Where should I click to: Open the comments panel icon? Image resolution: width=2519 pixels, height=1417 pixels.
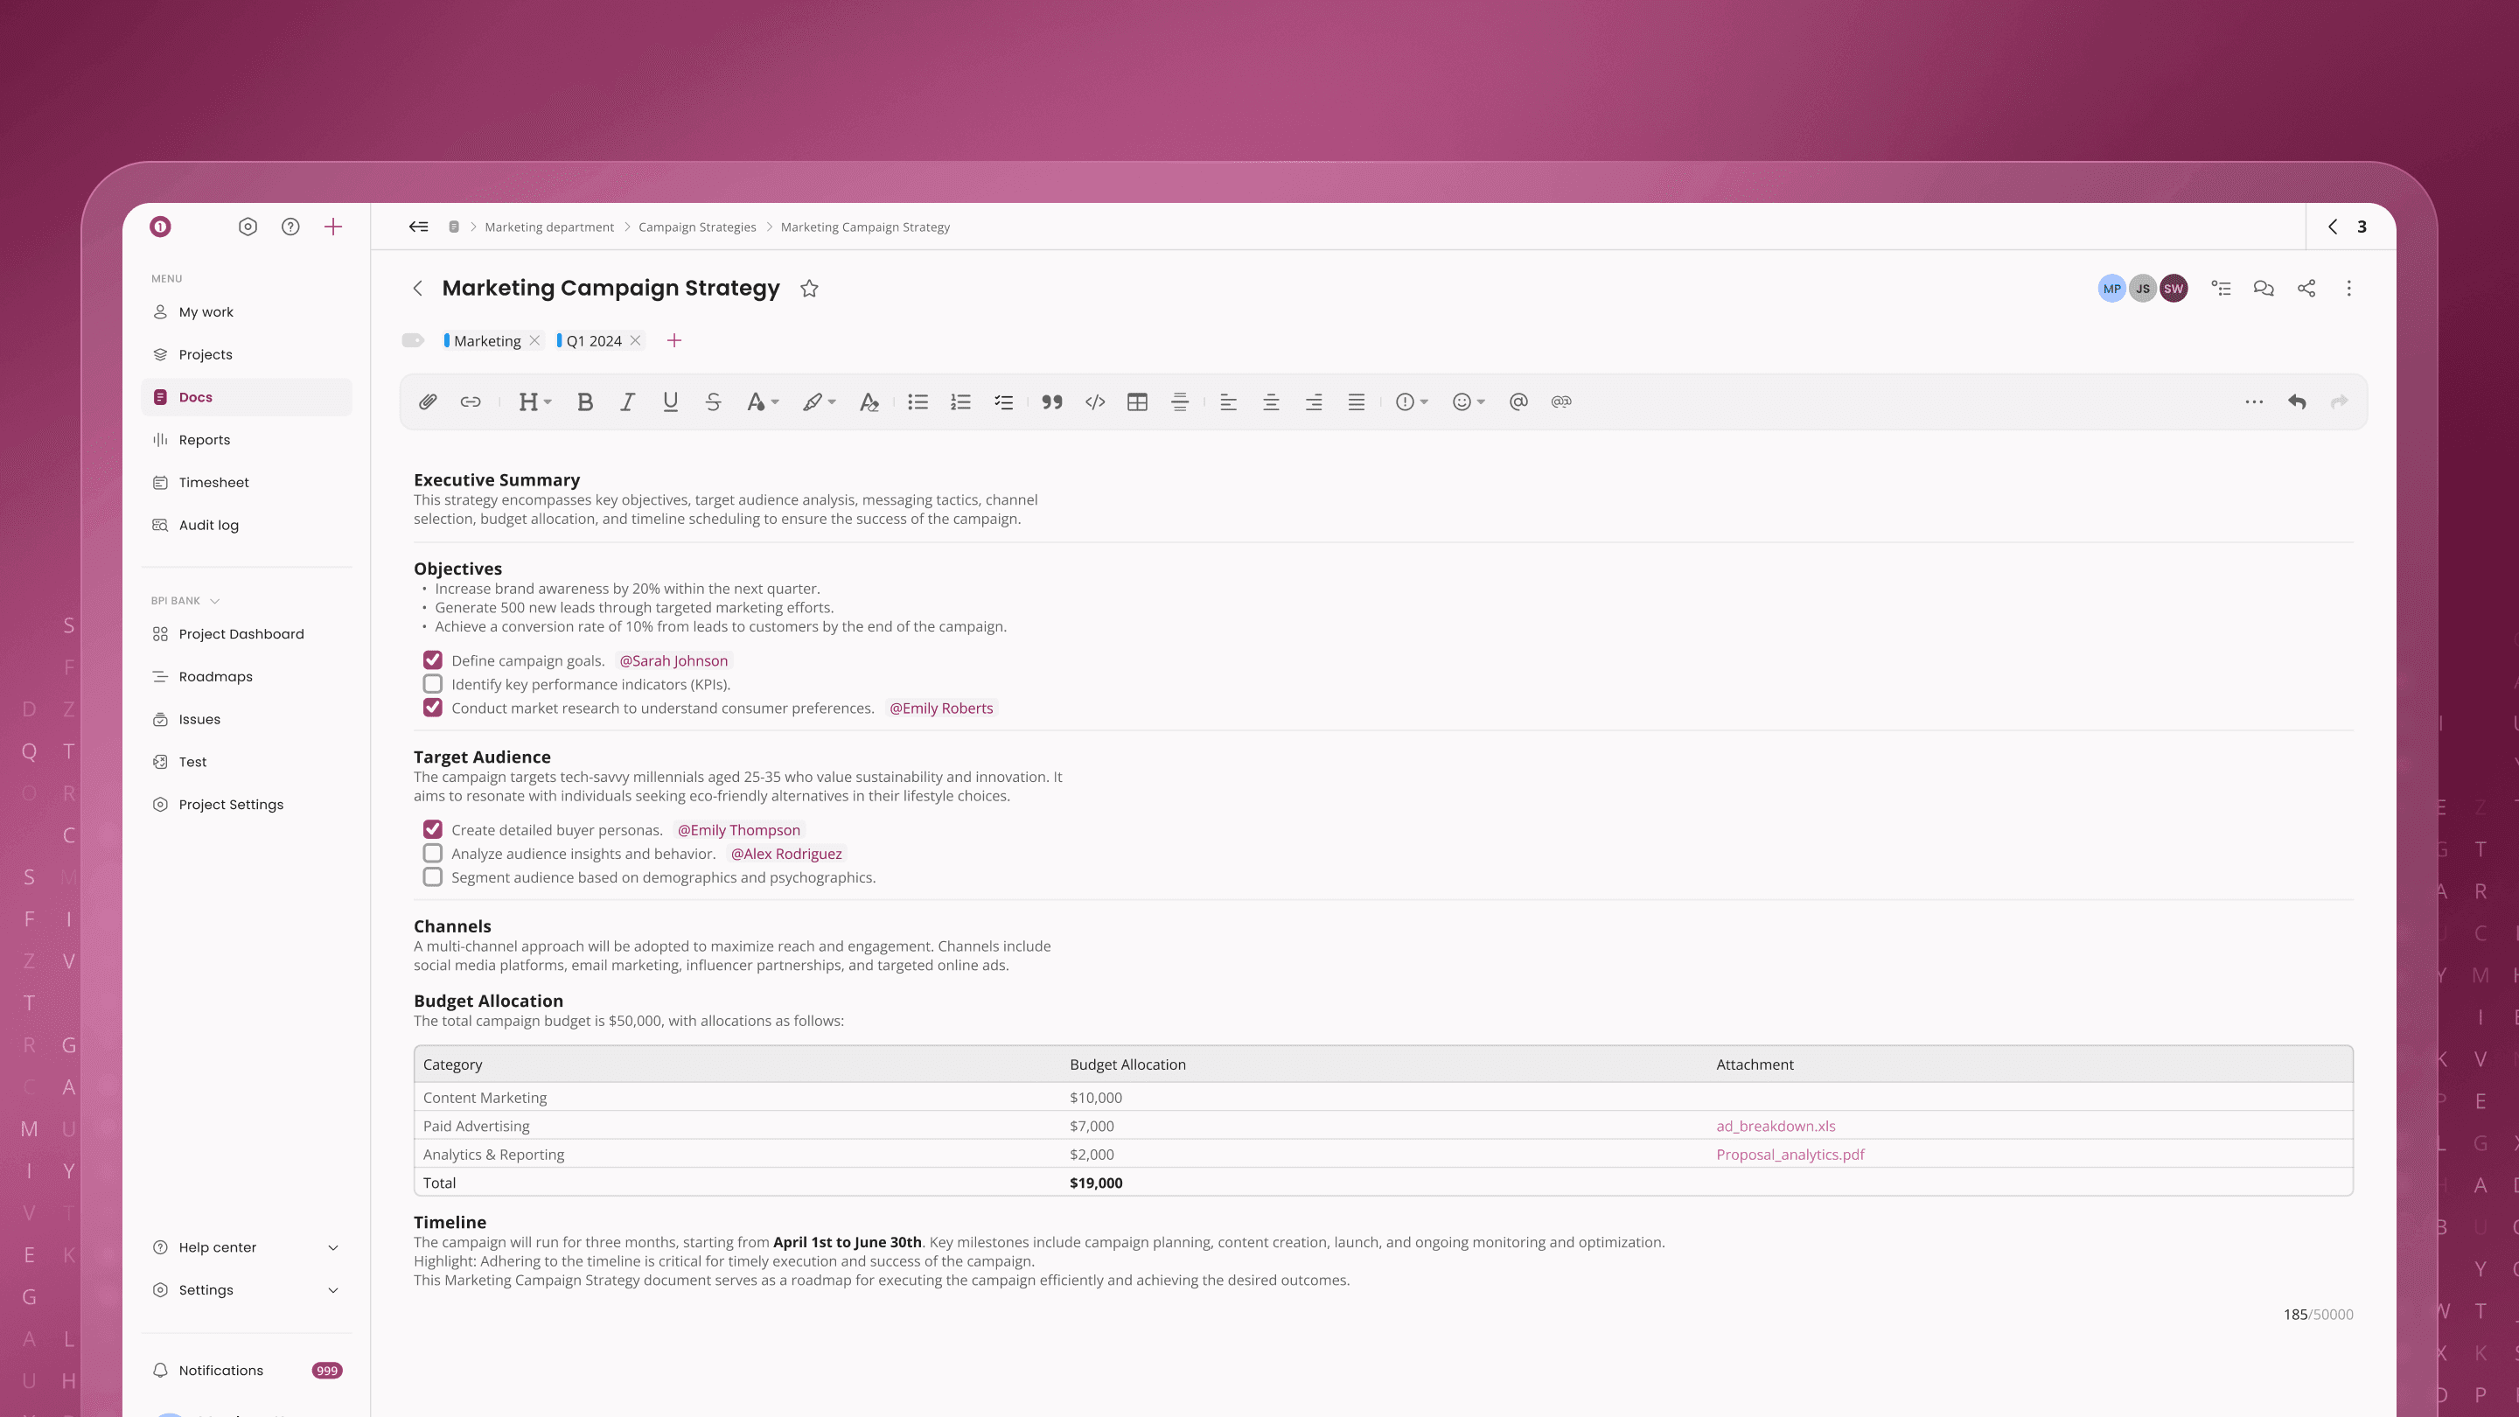[x=2263, y=289]
